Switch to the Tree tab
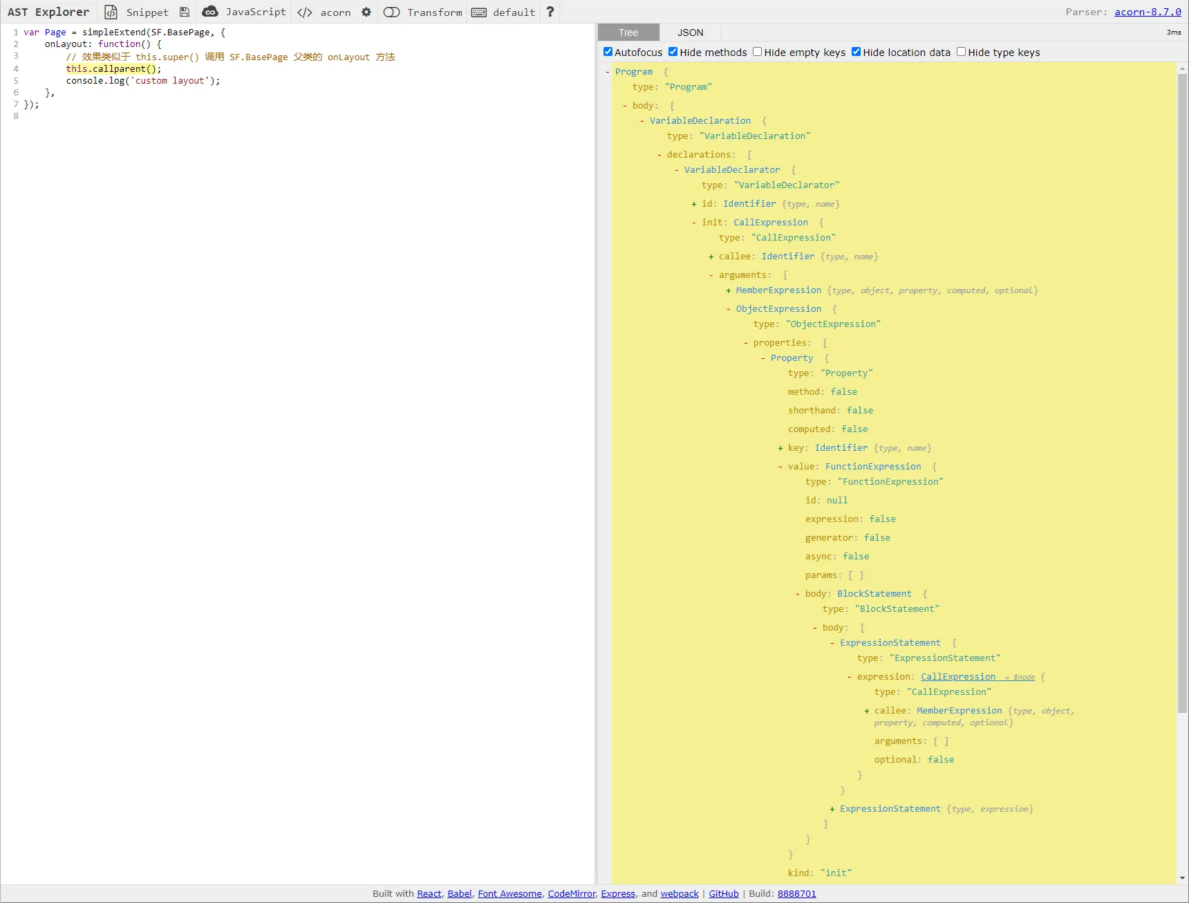Viewport: 1189px width, 903px height. coord(628,32)
